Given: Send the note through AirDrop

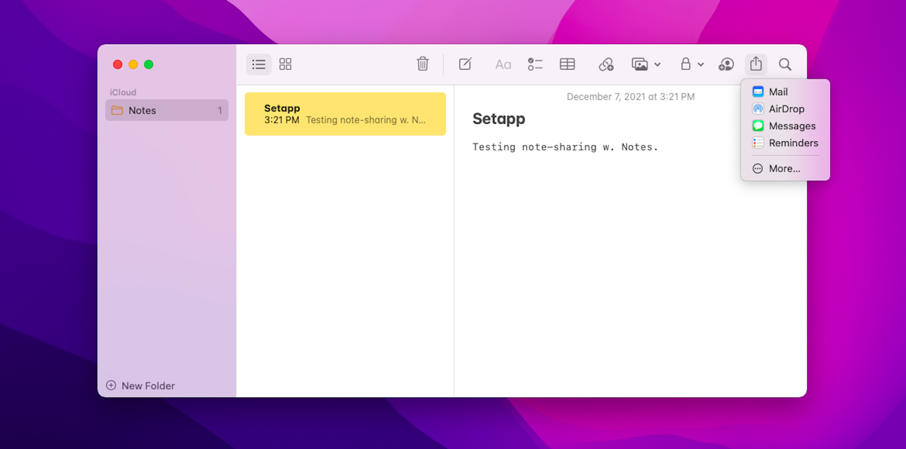Looking at the screenshot, I should click(x=785, y=108).
